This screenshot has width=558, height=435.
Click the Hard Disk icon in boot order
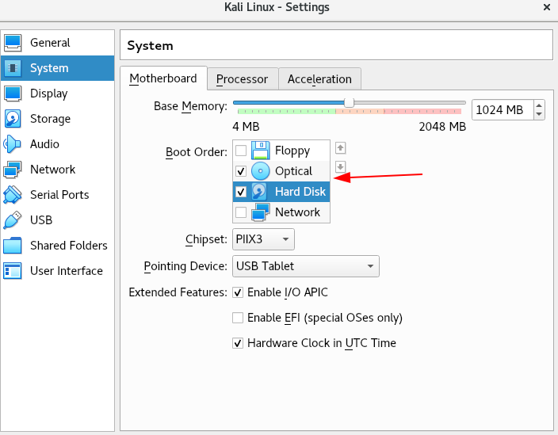click(260, 192)
